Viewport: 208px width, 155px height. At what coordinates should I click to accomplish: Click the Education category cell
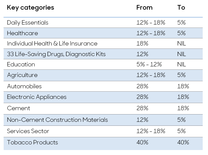(x=21, y=64)
